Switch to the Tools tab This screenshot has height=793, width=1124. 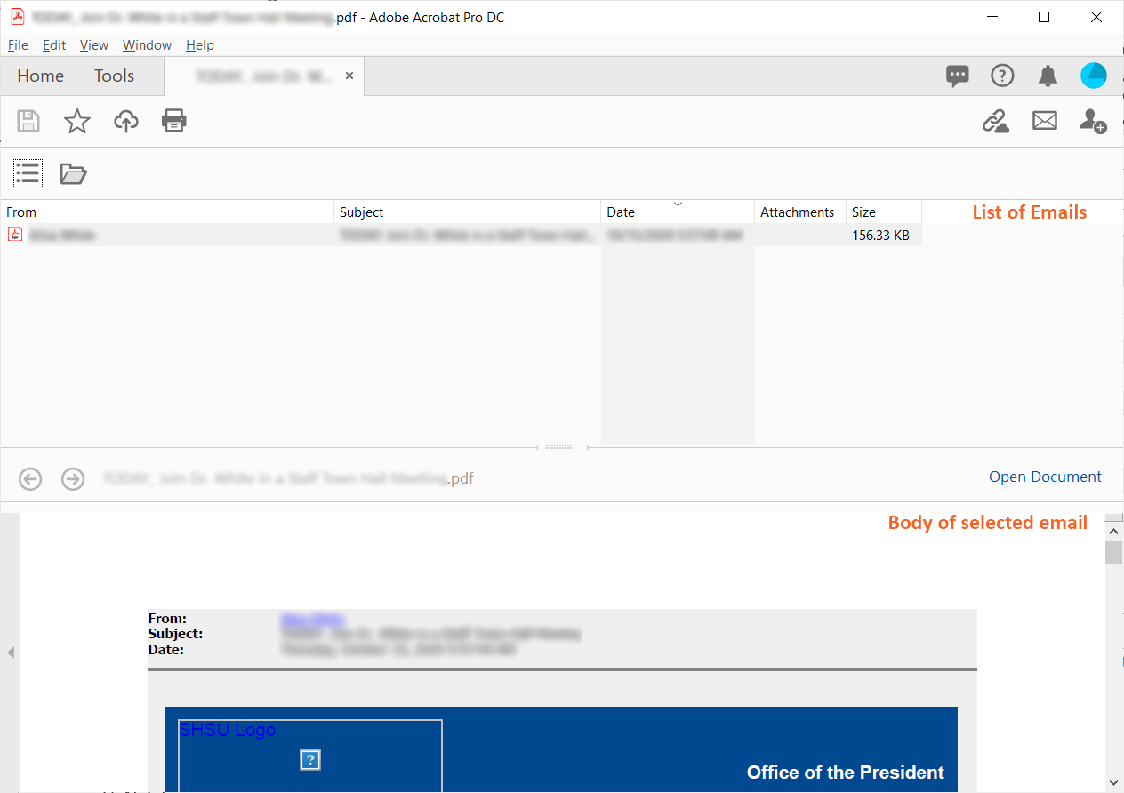point(114,76)
